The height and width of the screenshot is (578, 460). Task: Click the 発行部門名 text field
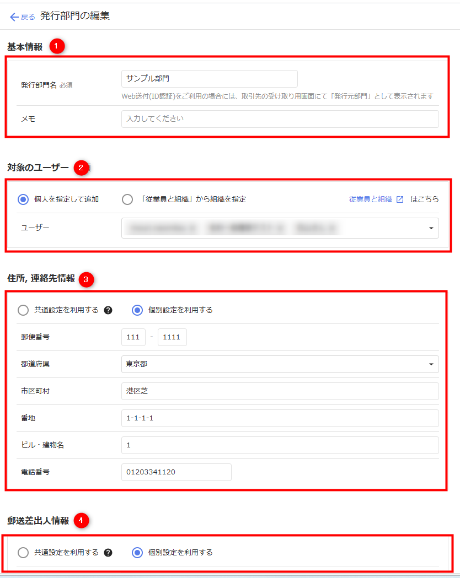[209, 79]
